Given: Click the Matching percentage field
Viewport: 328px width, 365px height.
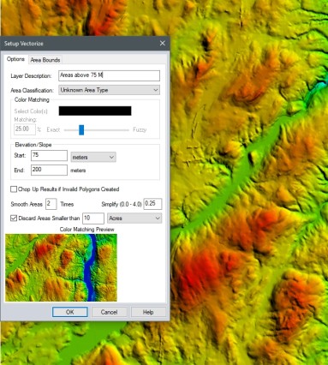Looking at the screenshot, I should [25, 129].
